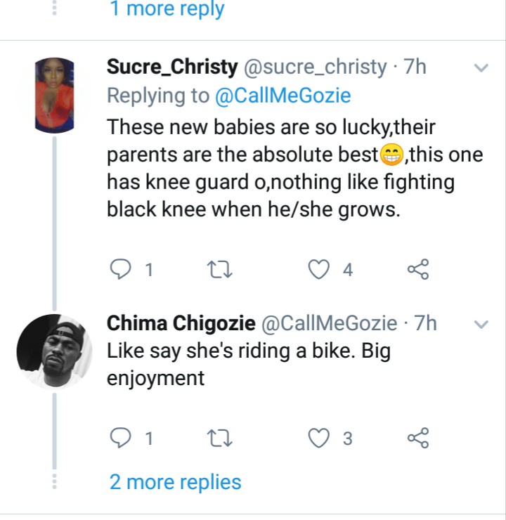The height and width of the screenshot is (520, 506).
Task: Click Chima Chigozie's round avatar
Action: coord(54,351)
